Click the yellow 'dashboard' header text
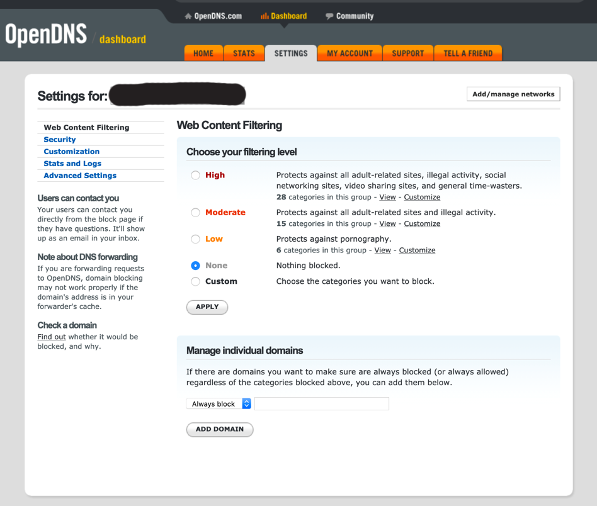597x506 pixels. pyautogui.click(x=123, y=39)
